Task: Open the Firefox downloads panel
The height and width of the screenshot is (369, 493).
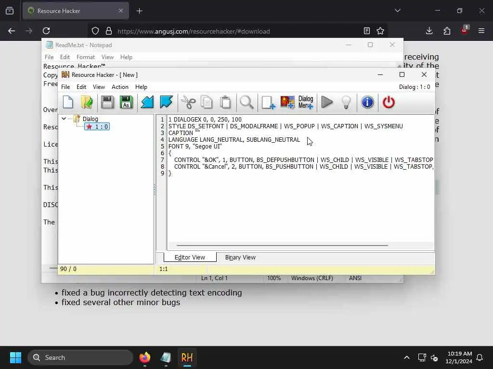Action: (429, 31)
